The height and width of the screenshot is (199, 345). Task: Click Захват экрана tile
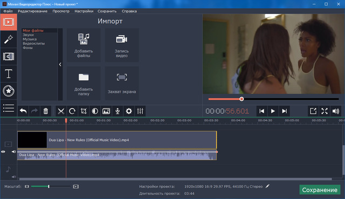(x=122, y=84)
